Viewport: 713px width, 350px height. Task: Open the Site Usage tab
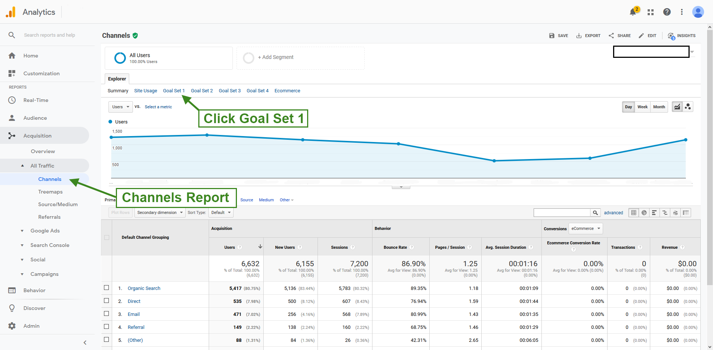pos(146,91)
